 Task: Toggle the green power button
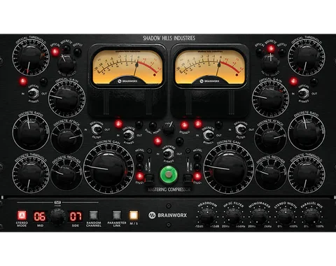(x=169, y=174)
